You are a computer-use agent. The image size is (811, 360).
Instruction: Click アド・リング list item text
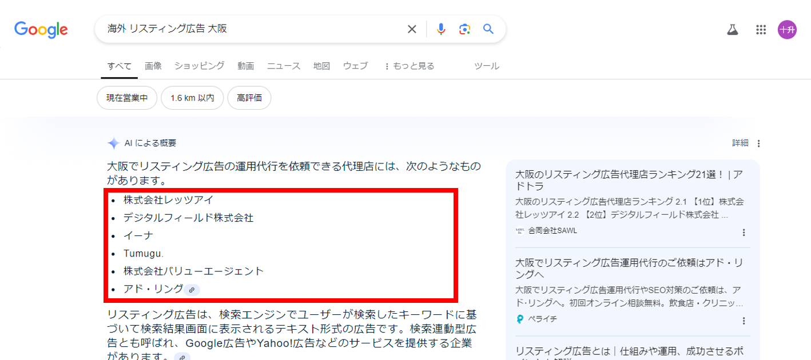pyautogui.click(x=153, y=289)
